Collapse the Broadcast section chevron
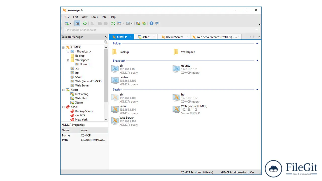 [257, 61]
